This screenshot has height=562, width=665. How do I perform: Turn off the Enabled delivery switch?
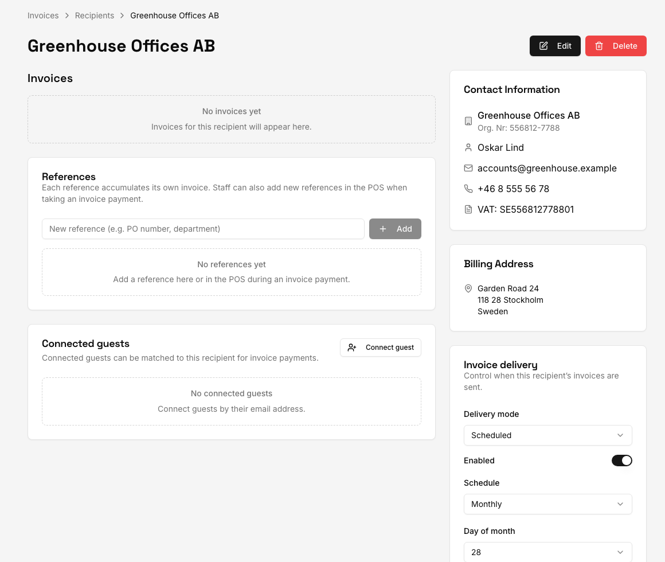[x=622, y=460]
